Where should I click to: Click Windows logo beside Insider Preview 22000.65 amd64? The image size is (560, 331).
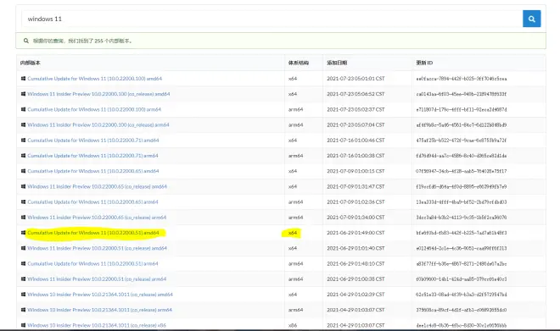coord(23,186)
